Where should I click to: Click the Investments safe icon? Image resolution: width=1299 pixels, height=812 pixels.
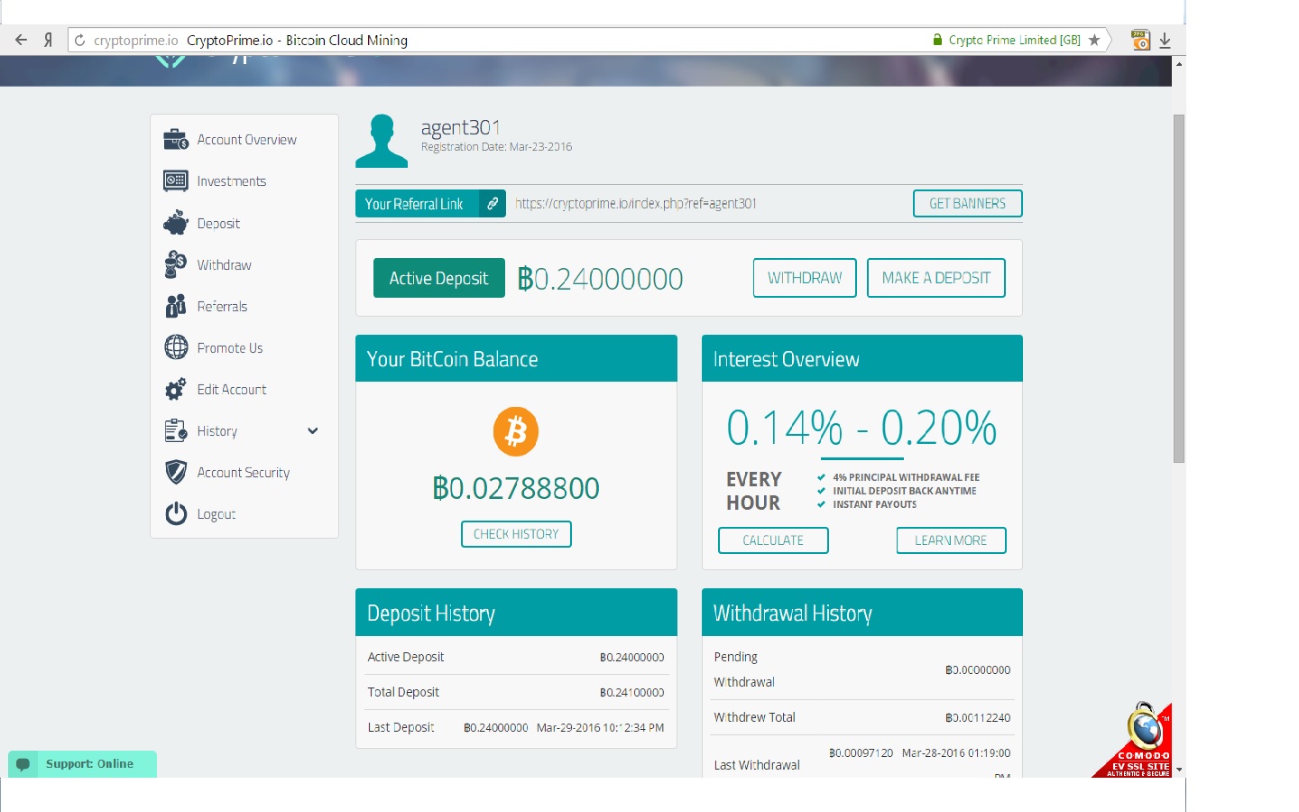176,181
